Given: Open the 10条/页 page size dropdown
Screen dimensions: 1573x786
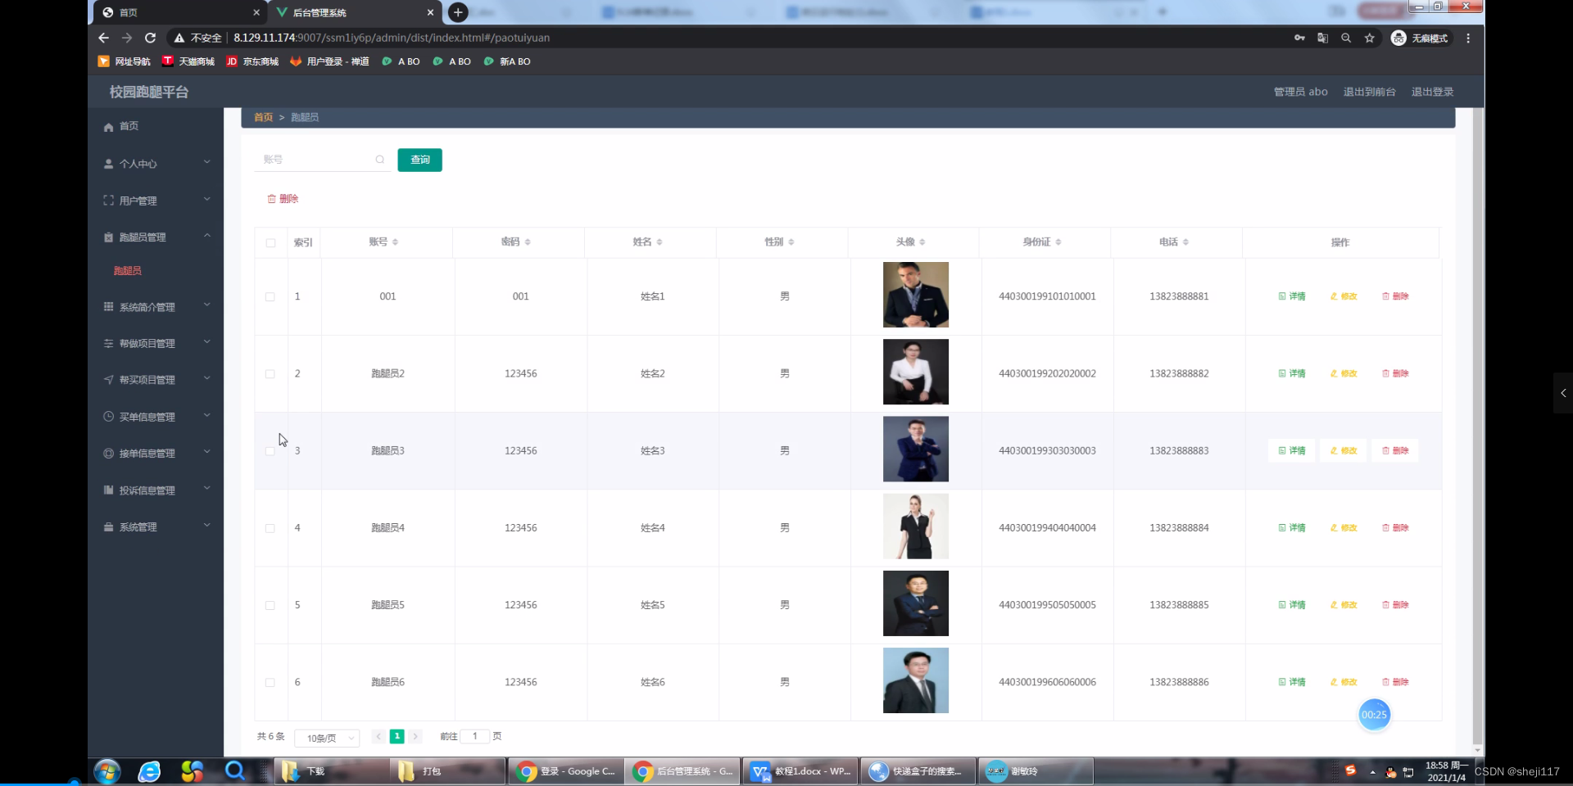Looking at the screenshot, I should tap(327, 738).
